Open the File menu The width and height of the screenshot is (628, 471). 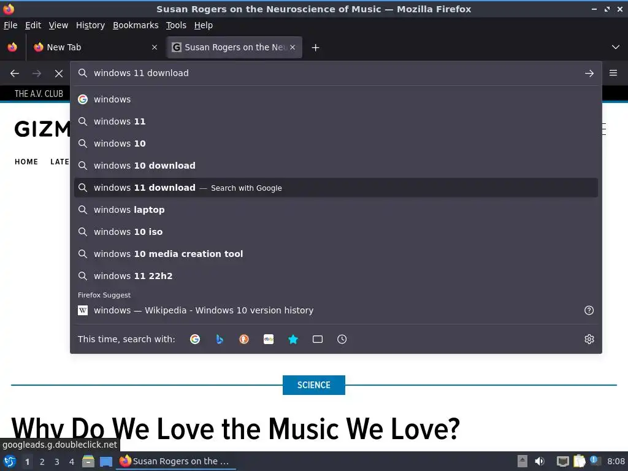coord(10,25)
